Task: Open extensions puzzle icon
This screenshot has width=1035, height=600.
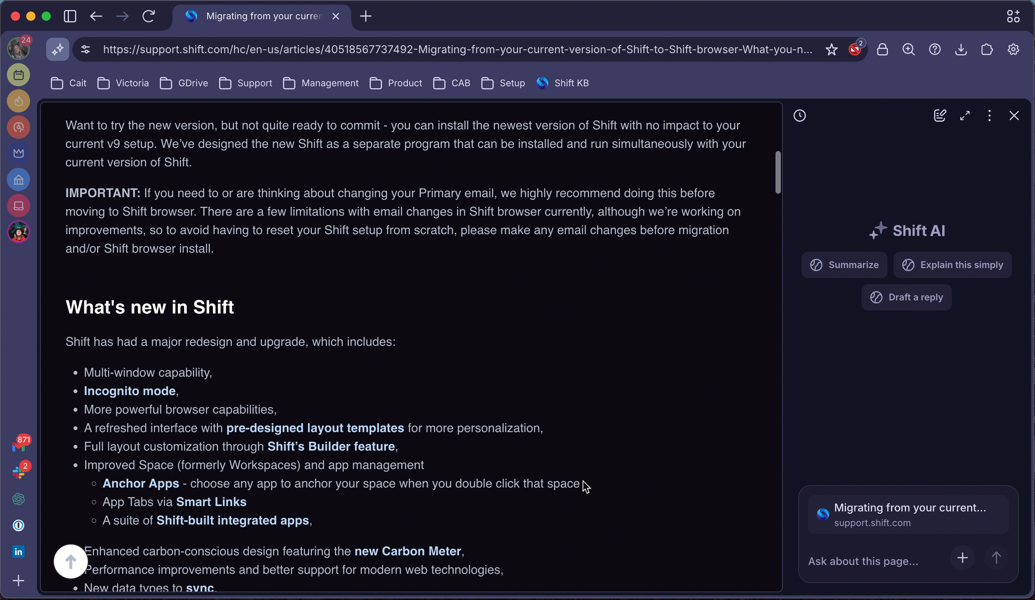Action: (x=987, y=50)
